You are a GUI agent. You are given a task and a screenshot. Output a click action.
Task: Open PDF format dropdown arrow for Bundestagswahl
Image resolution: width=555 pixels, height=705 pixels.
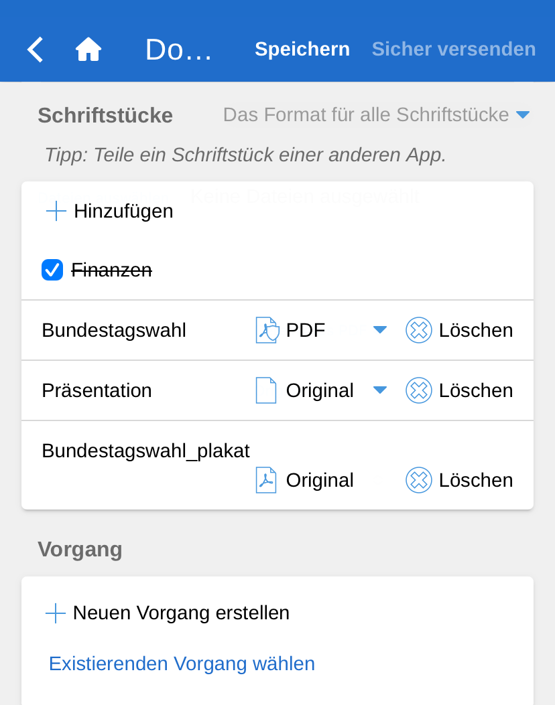pos(380,329)
